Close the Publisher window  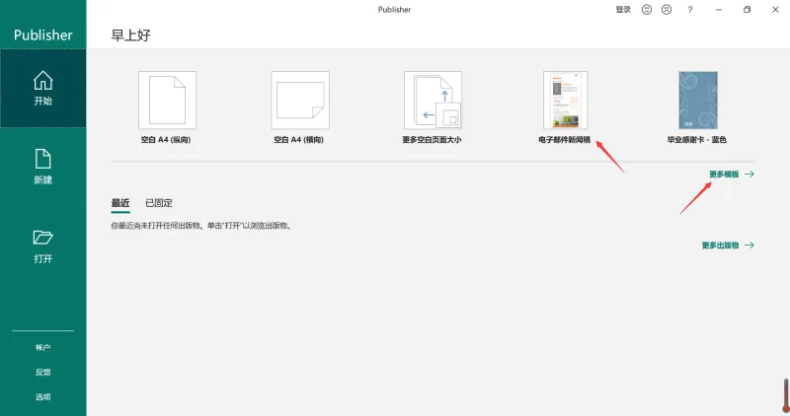pyautogui.click(x=775, y=10)
